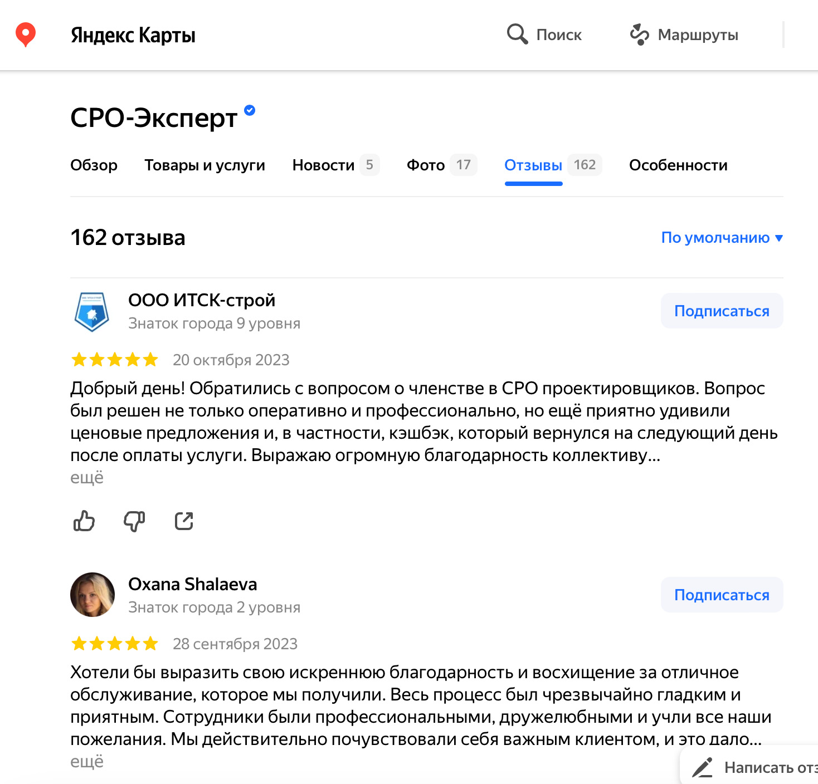This screenshot has width=818, height=784.
Task: Open Oxana Shalaeva's profile photo
Action: [92, 595]
